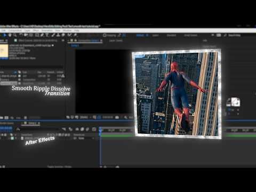Open Effect Controls panel options menu

[x=63, y=41]
